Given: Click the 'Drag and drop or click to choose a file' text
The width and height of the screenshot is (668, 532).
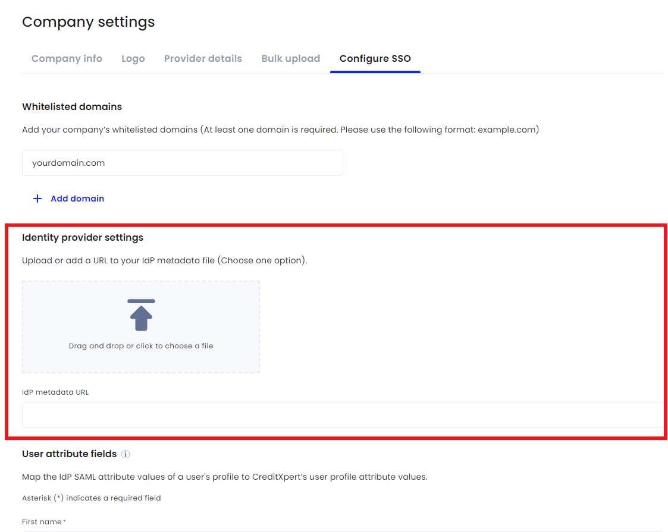Looking at the screenshot, I should point(140,346).
